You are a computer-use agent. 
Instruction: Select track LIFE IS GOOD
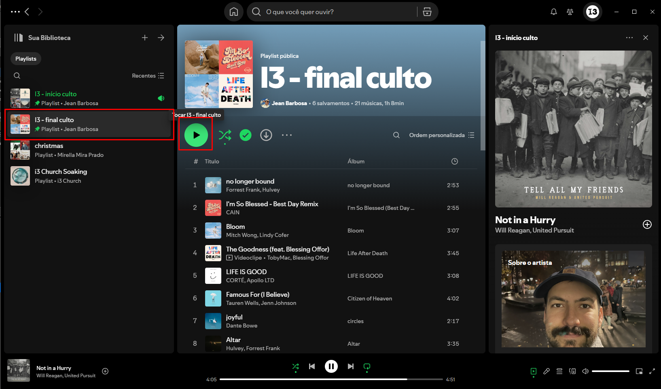click(331, 276)
